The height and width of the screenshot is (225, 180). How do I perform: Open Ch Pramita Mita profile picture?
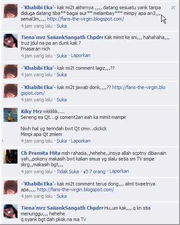11,157
